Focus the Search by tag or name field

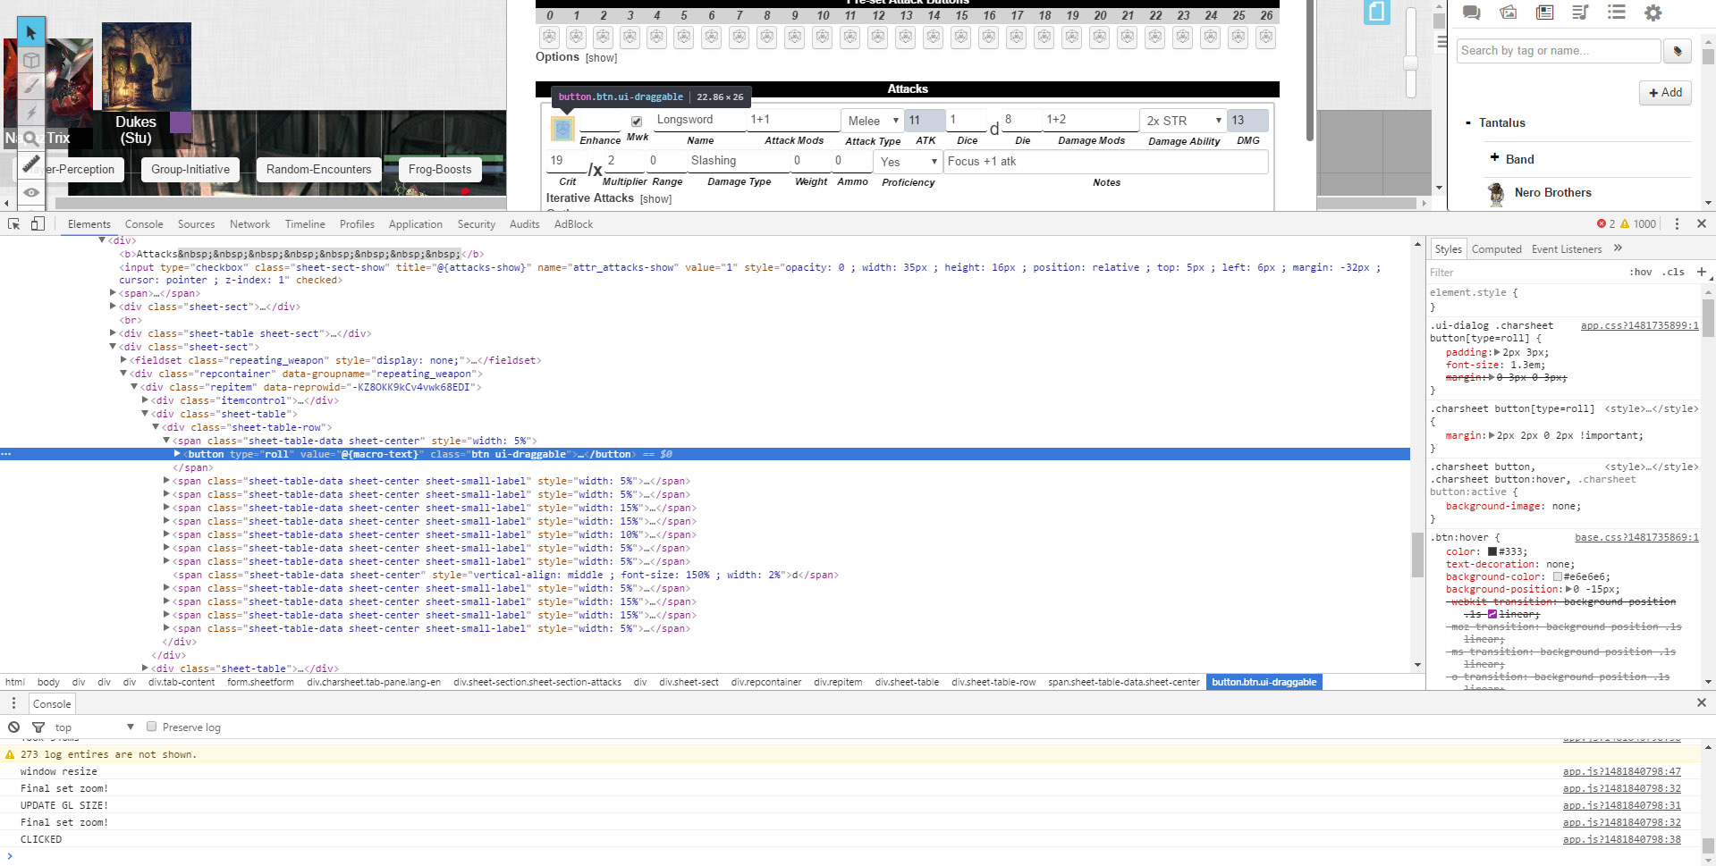click(x=1558, y=51)
